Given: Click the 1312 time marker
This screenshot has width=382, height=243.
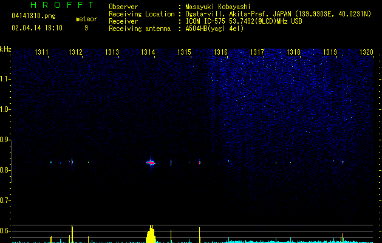Looking at the screenshot, I should coord(75,52).
